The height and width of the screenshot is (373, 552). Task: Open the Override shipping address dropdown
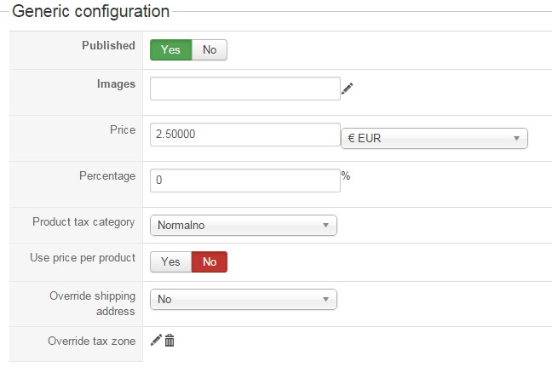(243, 299)
